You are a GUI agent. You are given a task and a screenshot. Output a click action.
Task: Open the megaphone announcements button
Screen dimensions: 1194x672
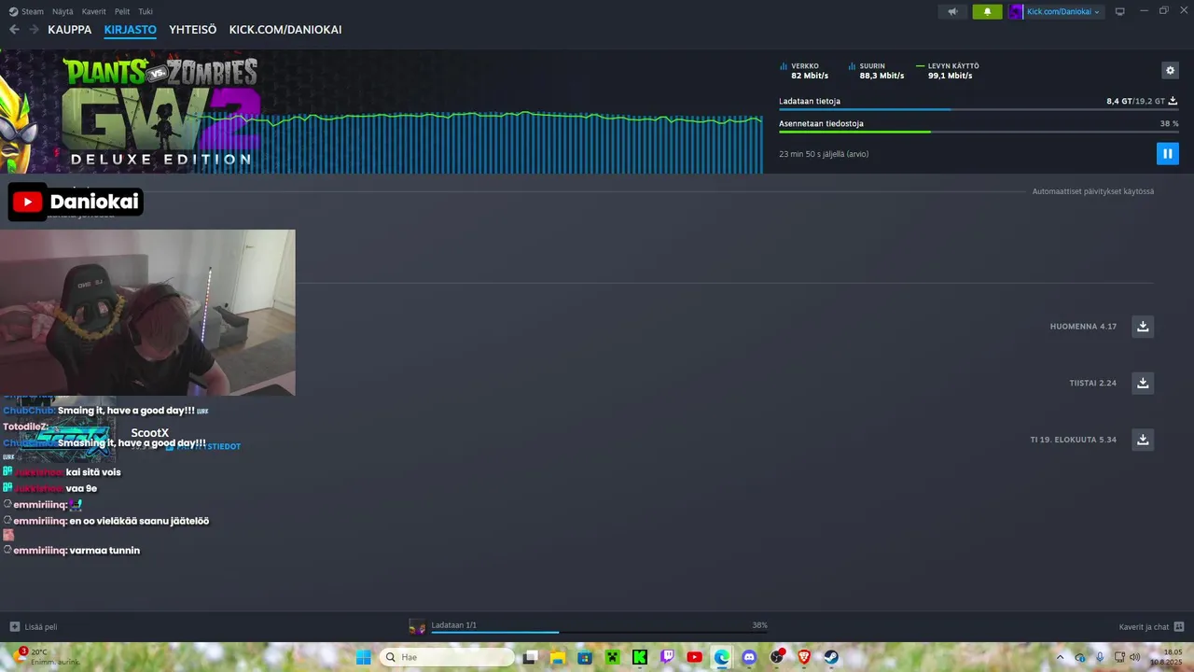[x=952, y=11]
